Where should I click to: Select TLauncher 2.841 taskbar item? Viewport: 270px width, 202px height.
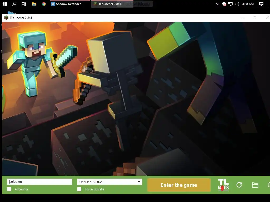tap(112, 4)
